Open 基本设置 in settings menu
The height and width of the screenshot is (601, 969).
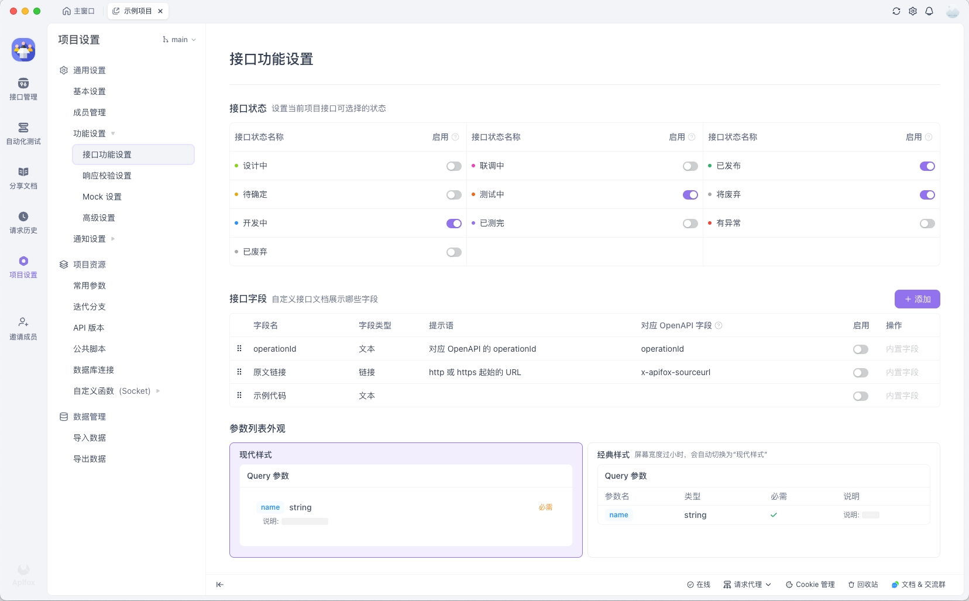(x=90, y=91)
